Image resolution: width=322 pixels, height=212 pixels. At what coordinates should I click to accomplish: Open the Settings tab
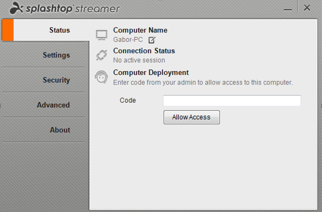[56, 55]
